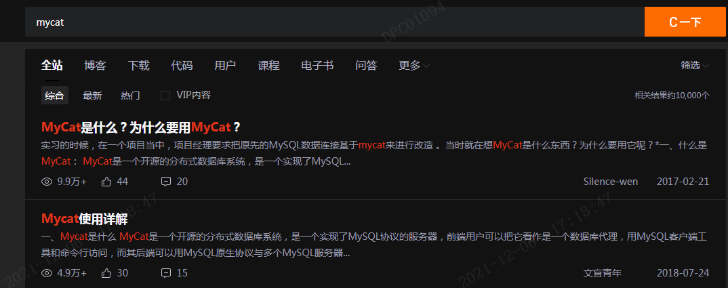Click the thumbs-up icon with 44 likes
728x288 pixels.
pos(106,182)
